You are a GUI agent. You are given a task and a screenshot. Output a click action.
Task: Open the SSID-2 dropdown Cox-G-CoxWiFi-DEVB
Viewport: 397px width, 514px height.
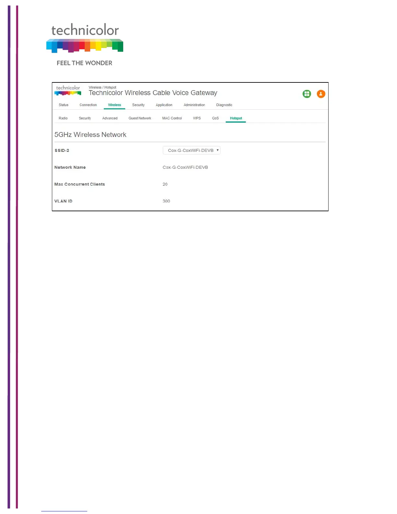191,150
